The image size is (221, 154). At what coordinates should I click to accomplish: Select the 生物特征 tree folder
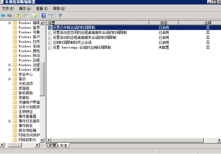pos(26,112)
